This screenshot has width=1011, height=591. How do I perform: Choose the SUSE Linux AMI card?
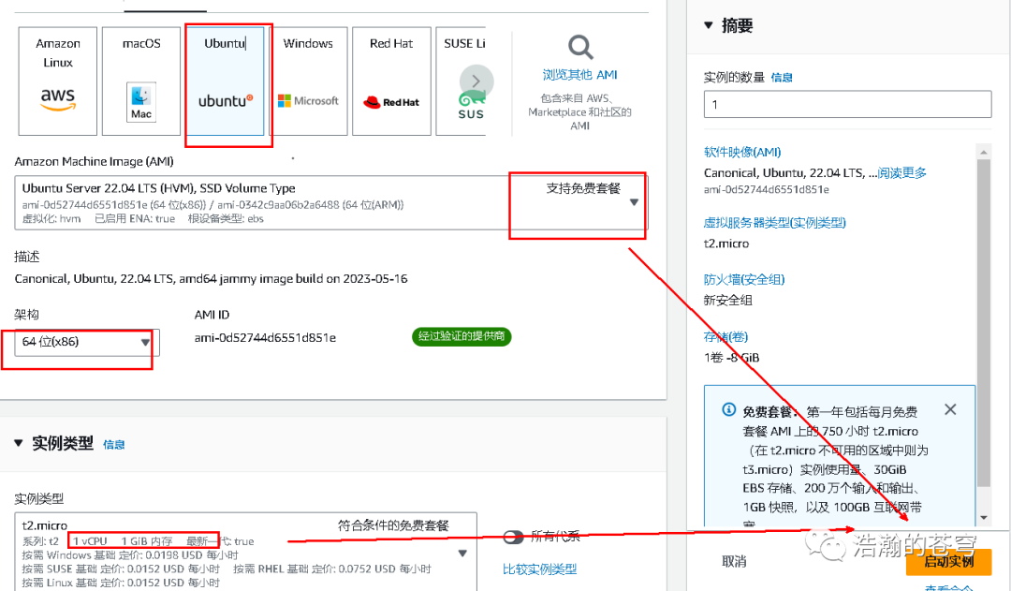click(x=461, y=81)
